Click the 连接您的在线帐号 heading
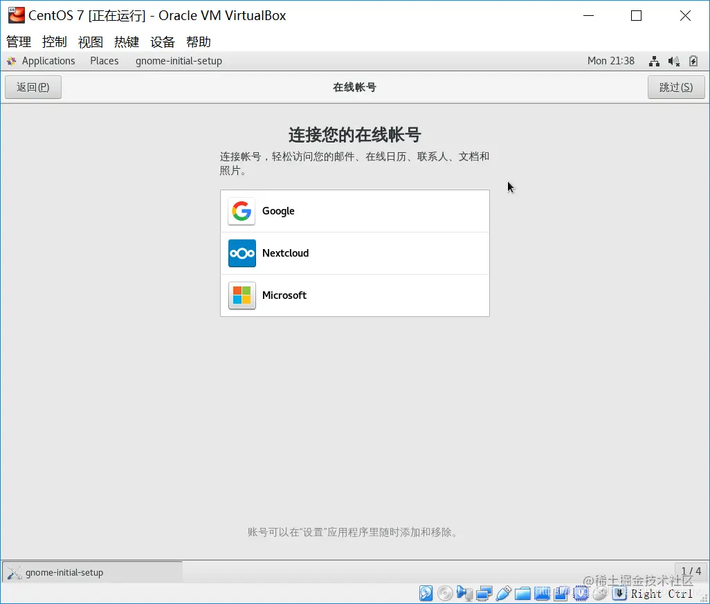 [x=355, y=134]
